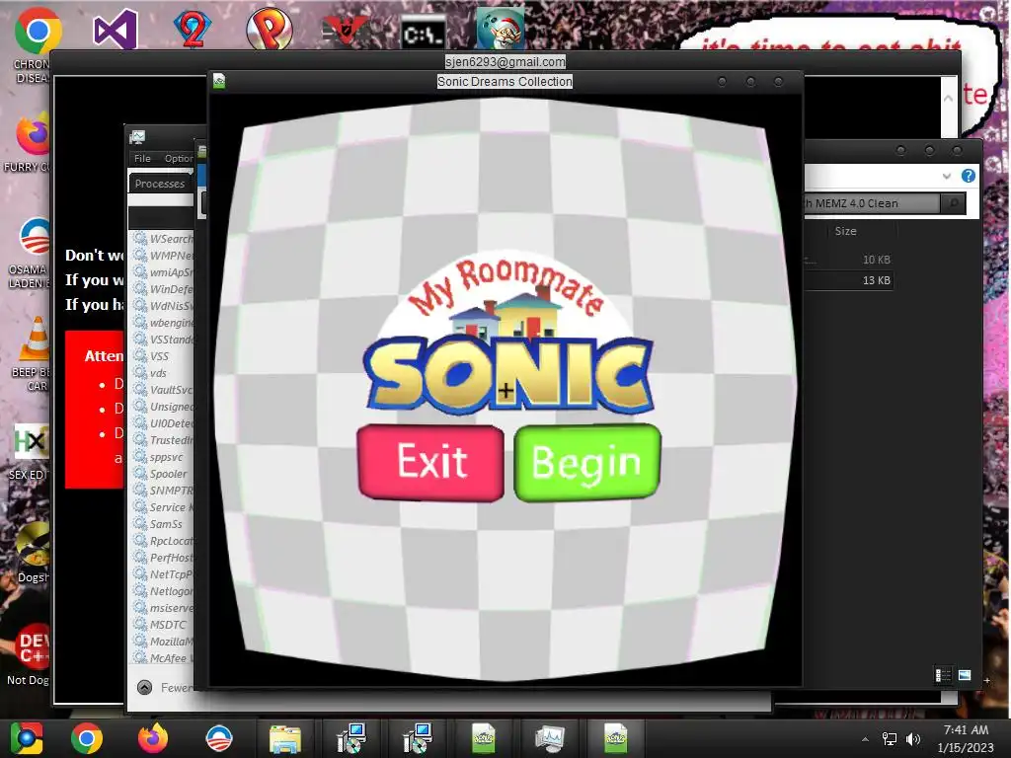The width and height of the screenshot is (1011, 758).
Task: Open the network icon in the system tray
Action: point(890,739)
